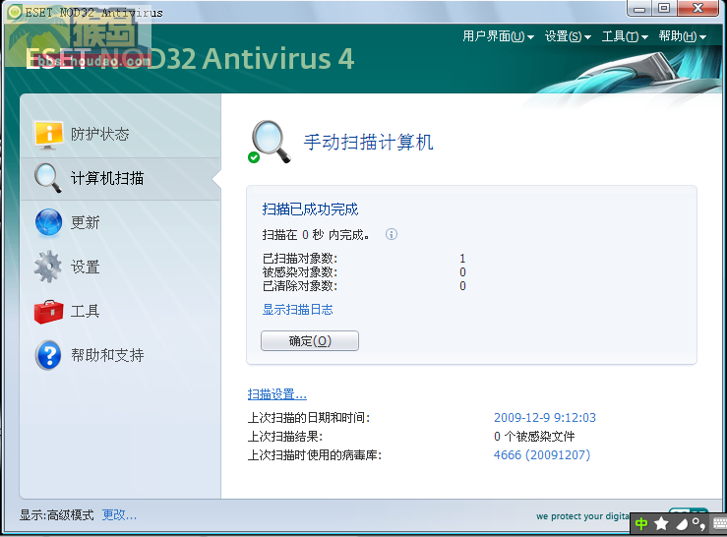Click the blue question mark help icon
The image size is (727, 537).
coord(48,355)
